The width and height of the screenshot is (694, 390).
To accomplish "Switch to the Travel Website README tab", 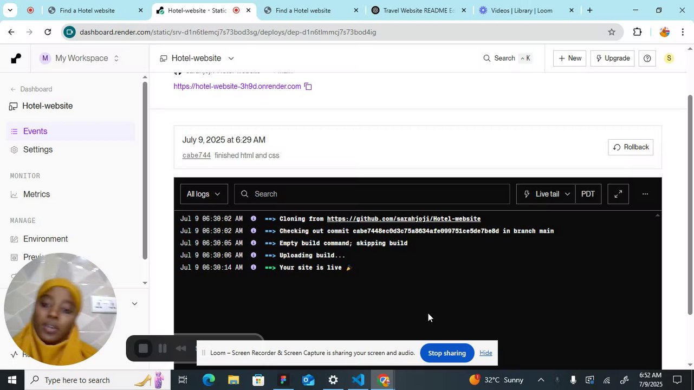I will click(x=418, y=10).
